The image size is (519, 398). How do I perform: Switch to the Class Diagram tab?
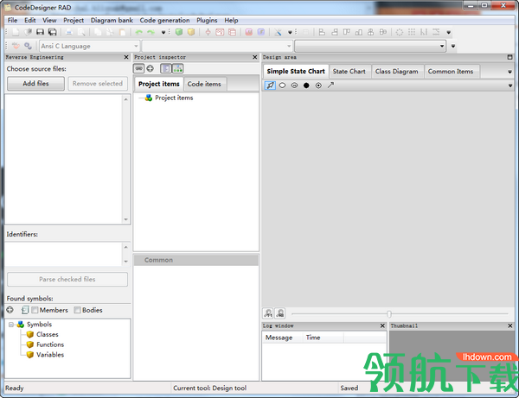click(396, 72)
